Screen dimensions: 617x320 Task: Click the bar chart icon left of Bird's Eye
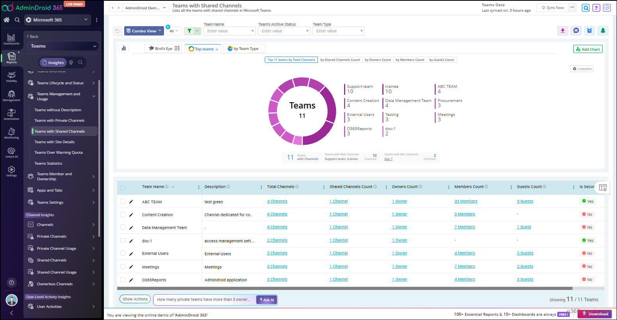(124, 48)
